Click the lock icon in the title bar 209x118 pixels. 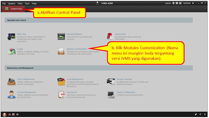(x=193, y=3)
